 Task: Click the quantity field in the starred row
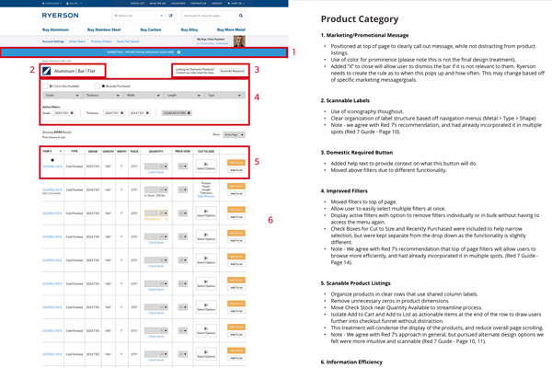click(152, 167)
